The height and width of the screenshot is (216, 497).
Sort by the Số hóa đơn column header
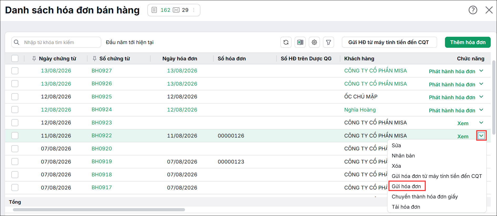coord(232,59)
